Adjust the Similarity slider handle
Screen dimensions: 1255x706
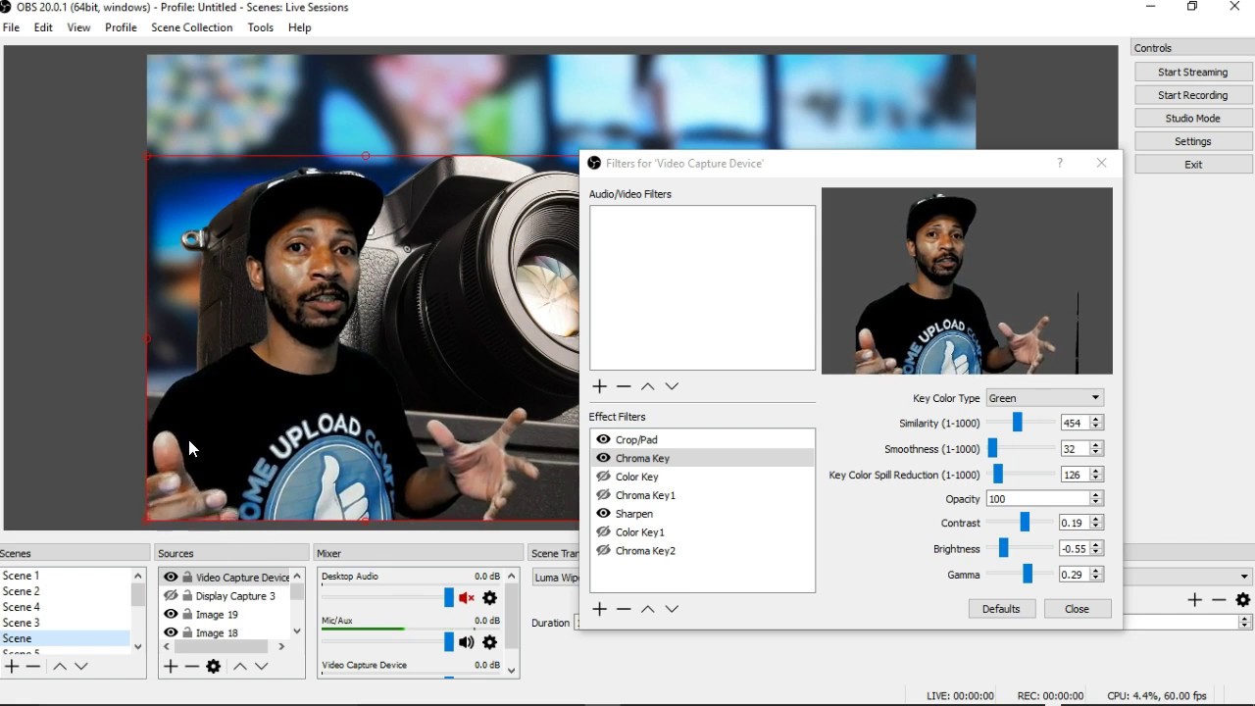pyautogui.click(x=1018, y=423)
